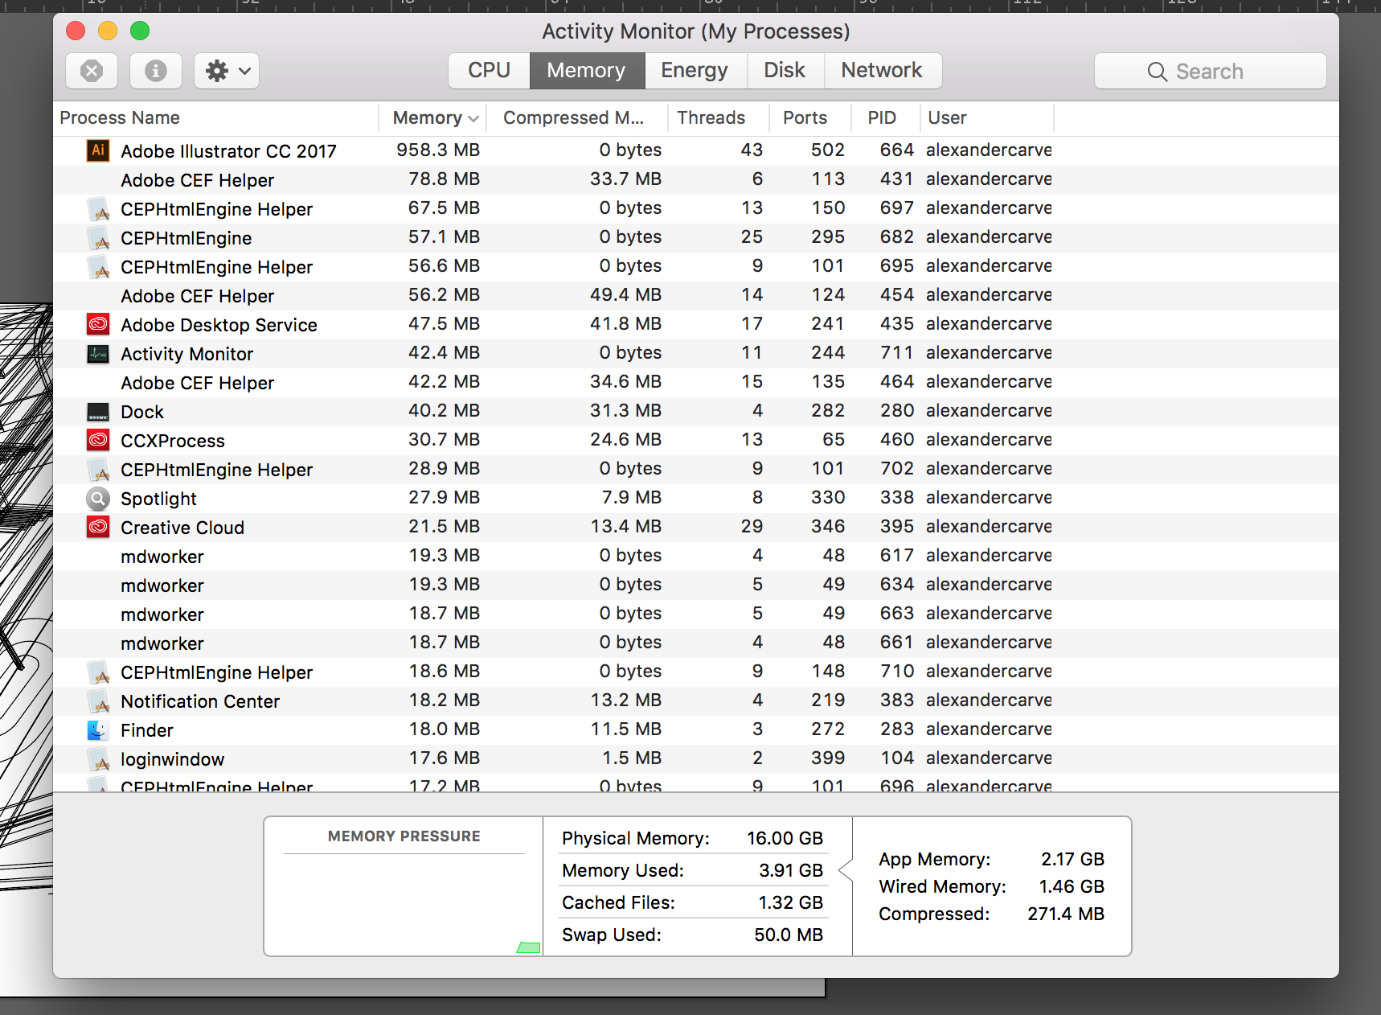Image resolution: width=1381 pixels, height=1015 pixels.
Task: Click the Dock process name
Action: tap(142, 412)
